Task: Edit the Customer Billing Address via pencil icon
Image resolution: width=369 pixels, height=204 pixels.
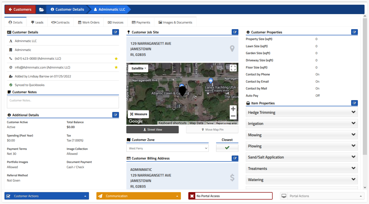Action: [235, 158]
